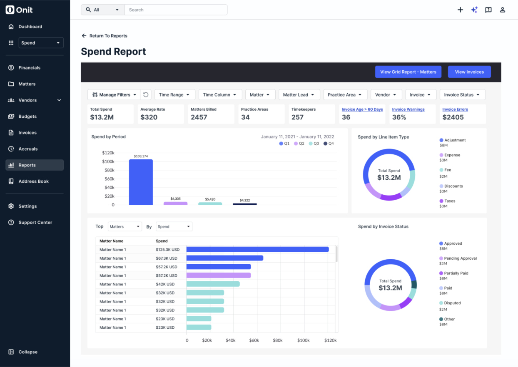Click into the Search input field
This screenshot has width=518, height=367.
coord(175,10)
